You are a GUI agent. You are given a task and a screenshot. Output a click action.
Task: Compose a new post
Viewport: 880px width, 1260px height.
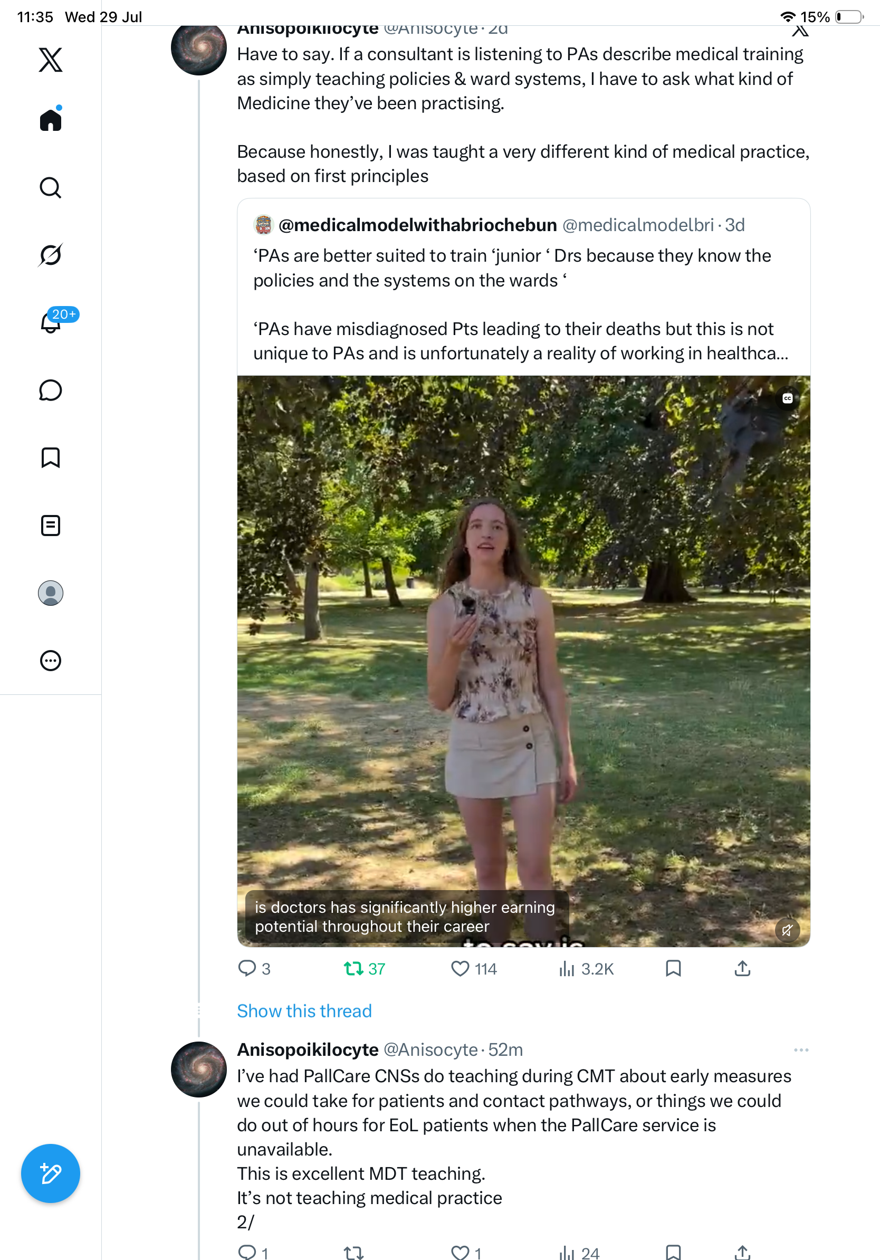click(51, 1173)
